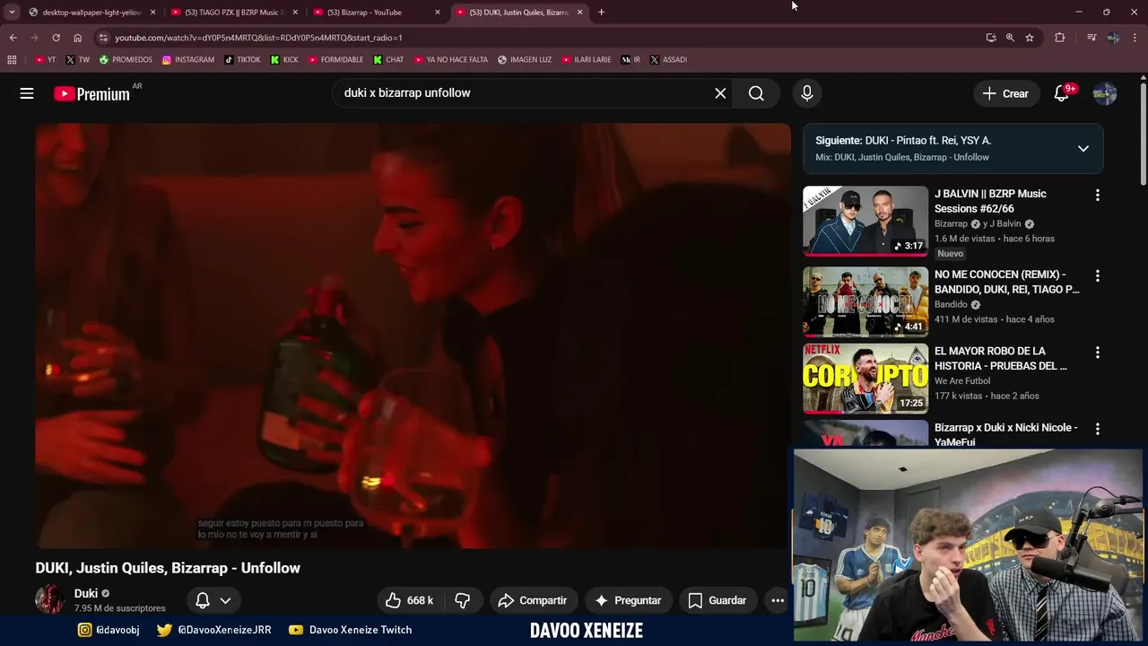Open the notifications bell

1062,93
